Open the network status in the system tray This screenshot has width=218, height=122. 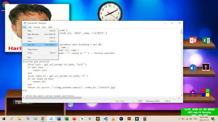(x=187, y=119)
